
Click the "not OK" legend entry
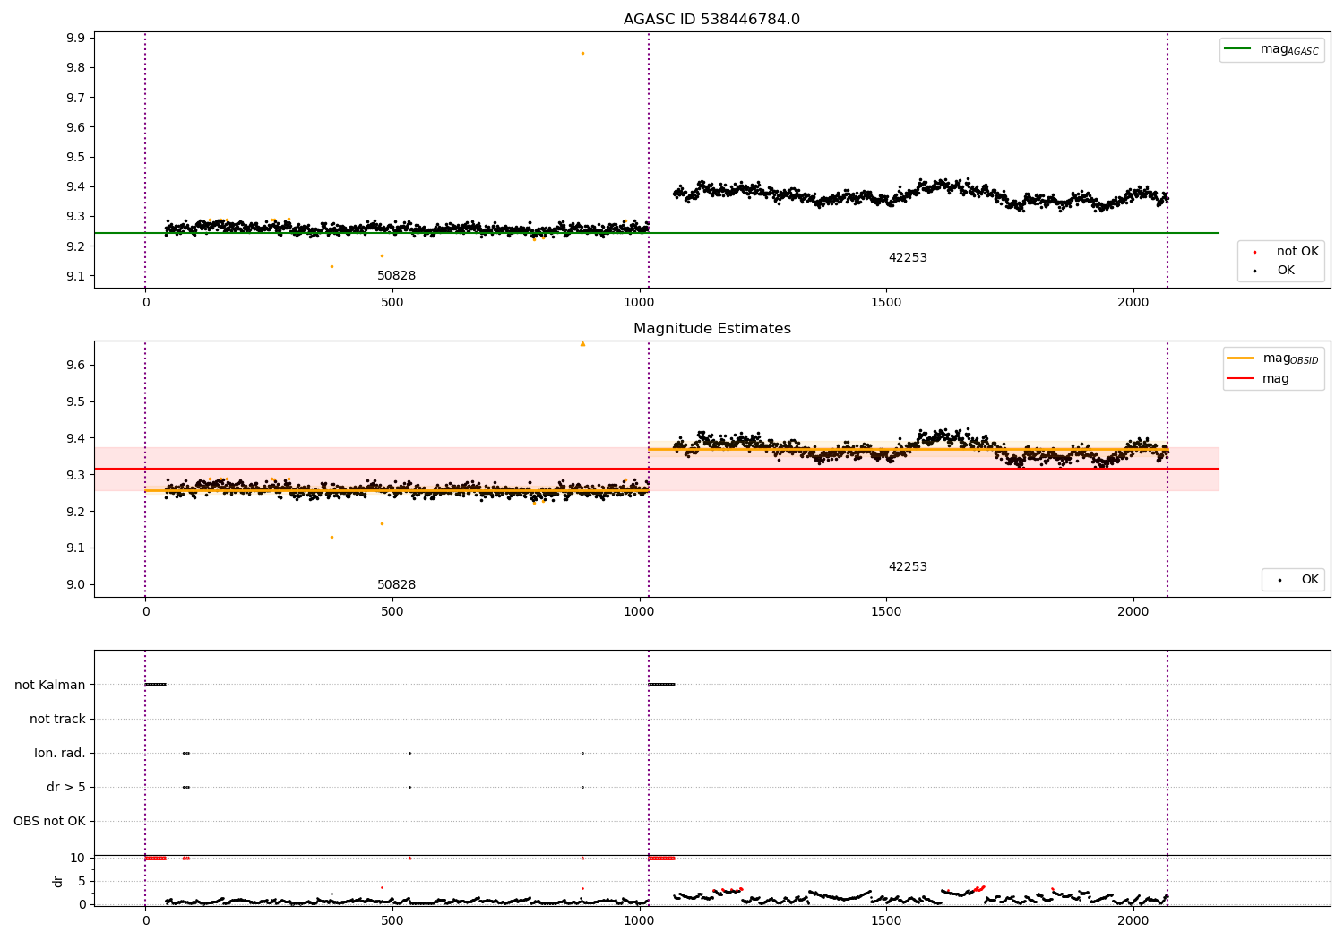coord(1286,252)
